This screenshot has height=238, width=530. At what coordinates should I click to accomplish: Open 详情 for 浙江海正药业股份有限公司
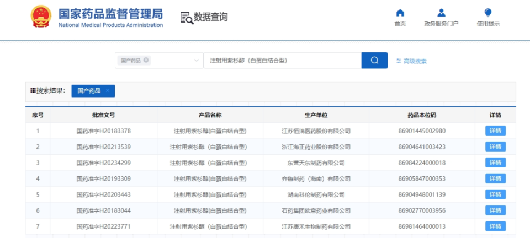[496, 147]
